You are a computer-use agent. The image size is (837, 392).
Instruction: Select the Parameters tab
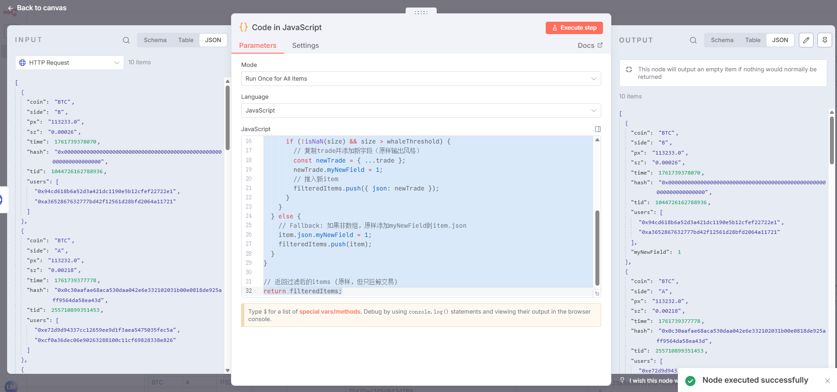click(258, 46)
